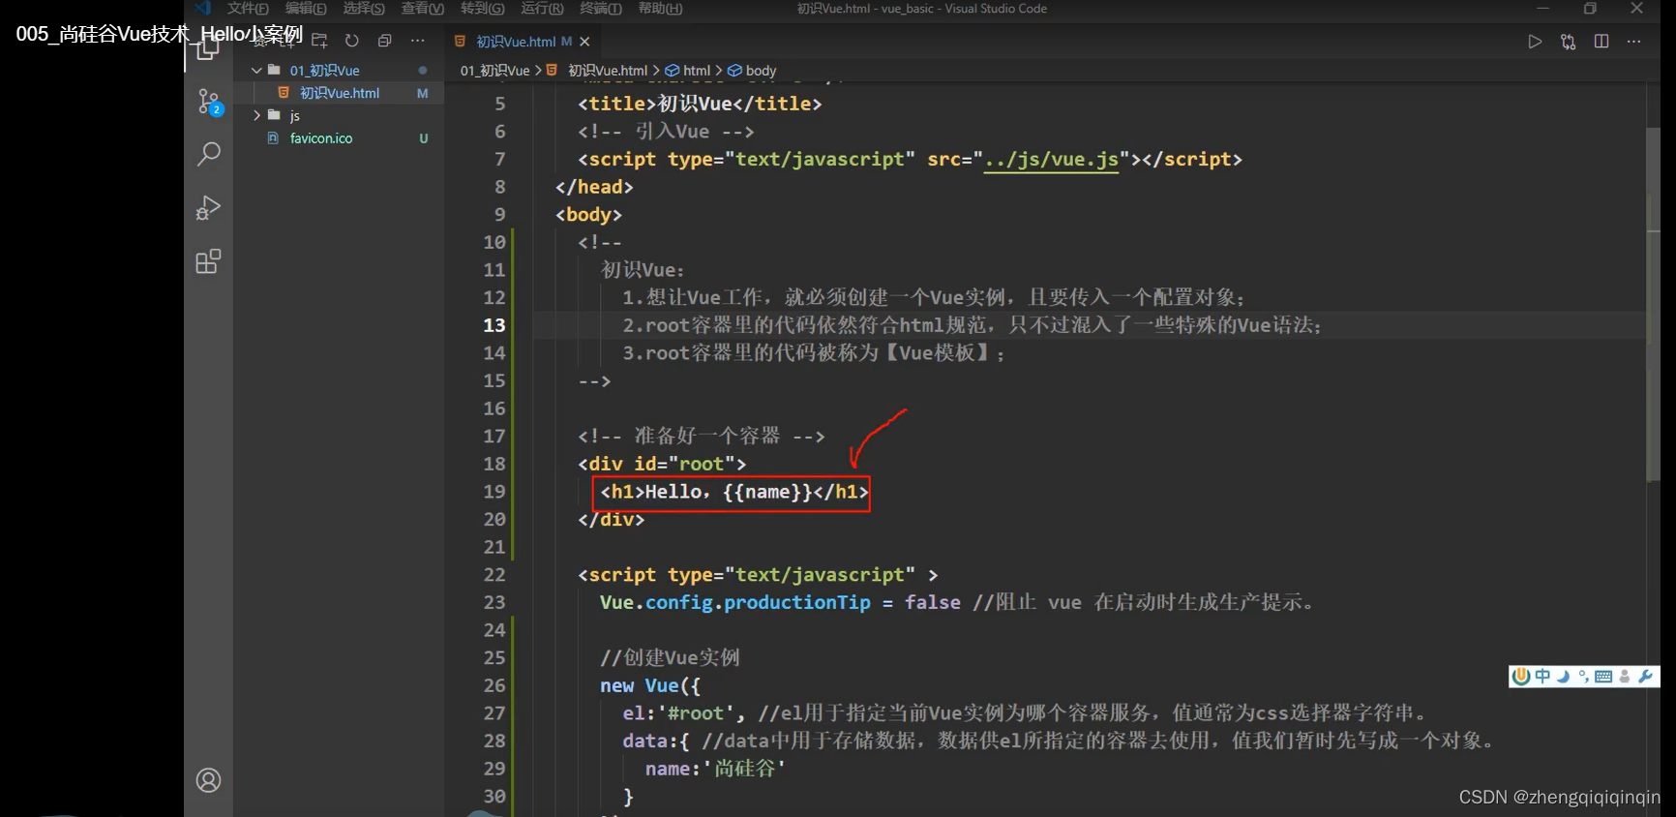Viewport: 1676px width, 817px height.
Task: Open the 文件(F) menu
Action: pyautogui.click(x=248, y=8)
